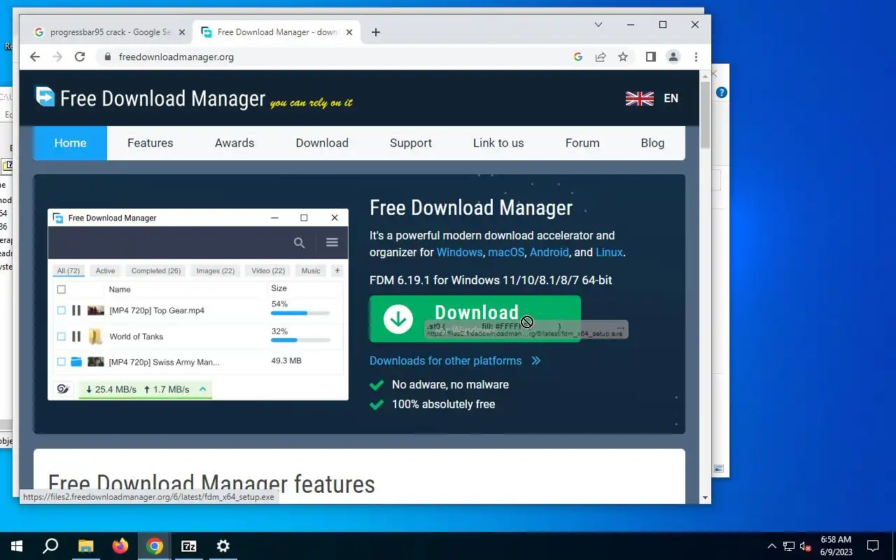This screenshot has height=560, width=896.
Task: Tick the checkbox for Swiss Army Man
Action: click(62, 362)
